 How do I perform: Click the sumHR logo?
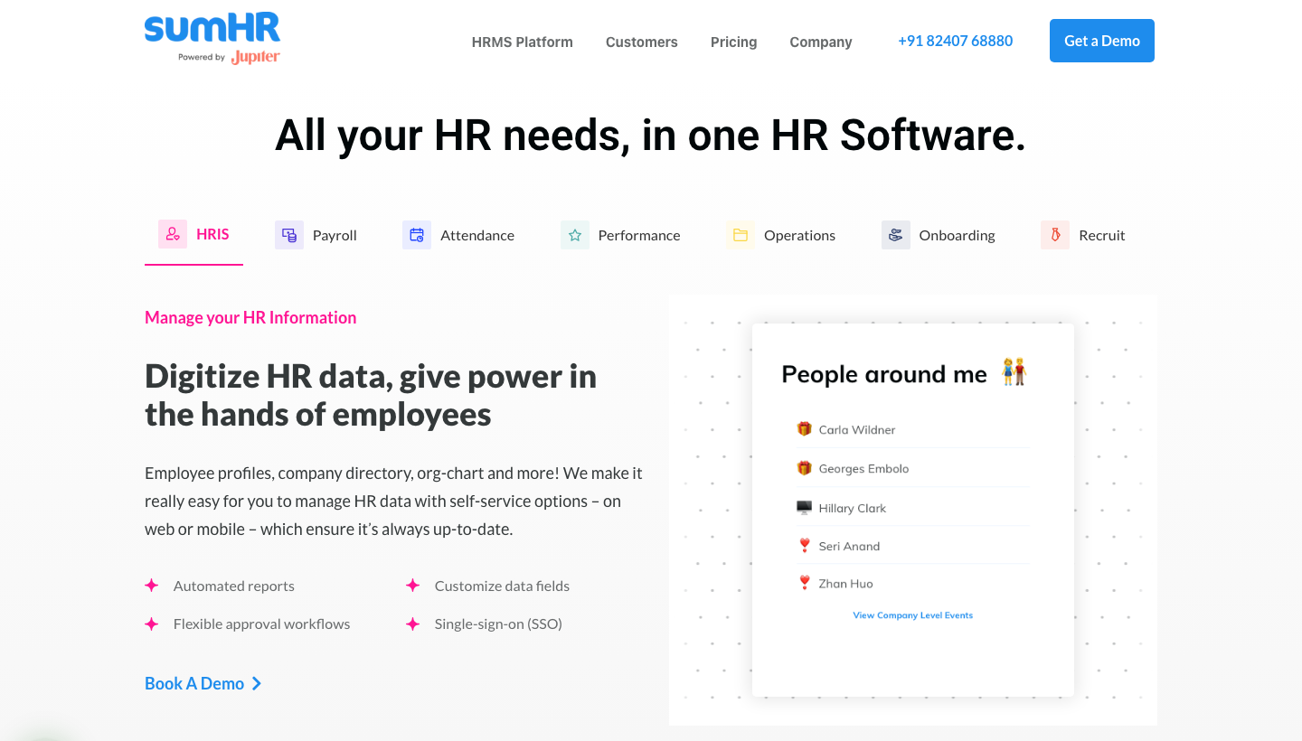[212, 28]
